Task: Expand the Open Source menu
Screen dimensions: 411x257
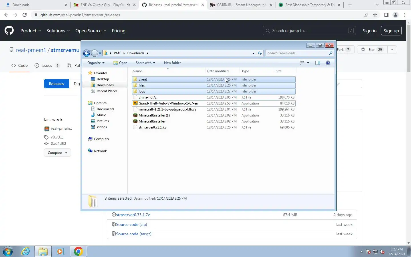Action: [91, 31]
